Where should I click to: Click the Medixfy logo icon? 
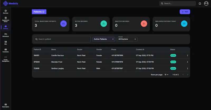5,3
